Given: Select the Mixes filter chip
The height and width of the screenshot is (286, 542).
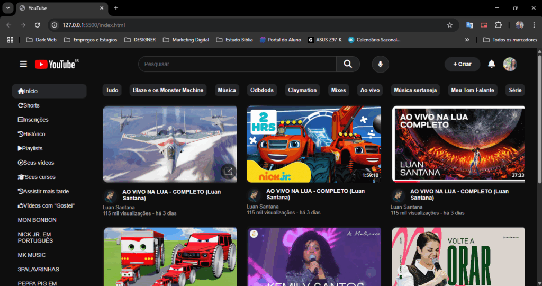Looking at the screenshot, I should coord(338,90).
